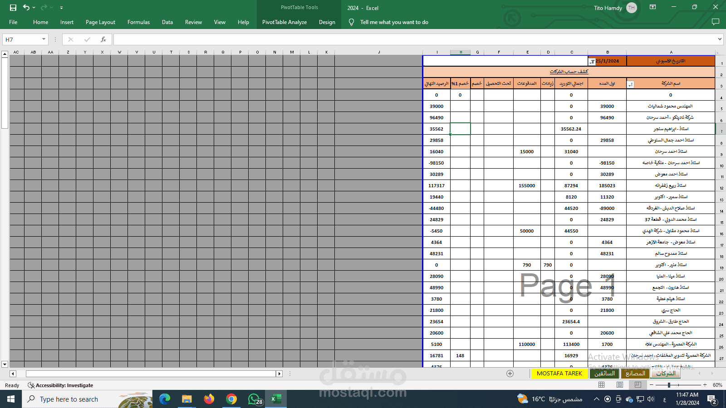
Task: Customize Quick Access Toolbar dropdown
Action: [x=61, y=8]
